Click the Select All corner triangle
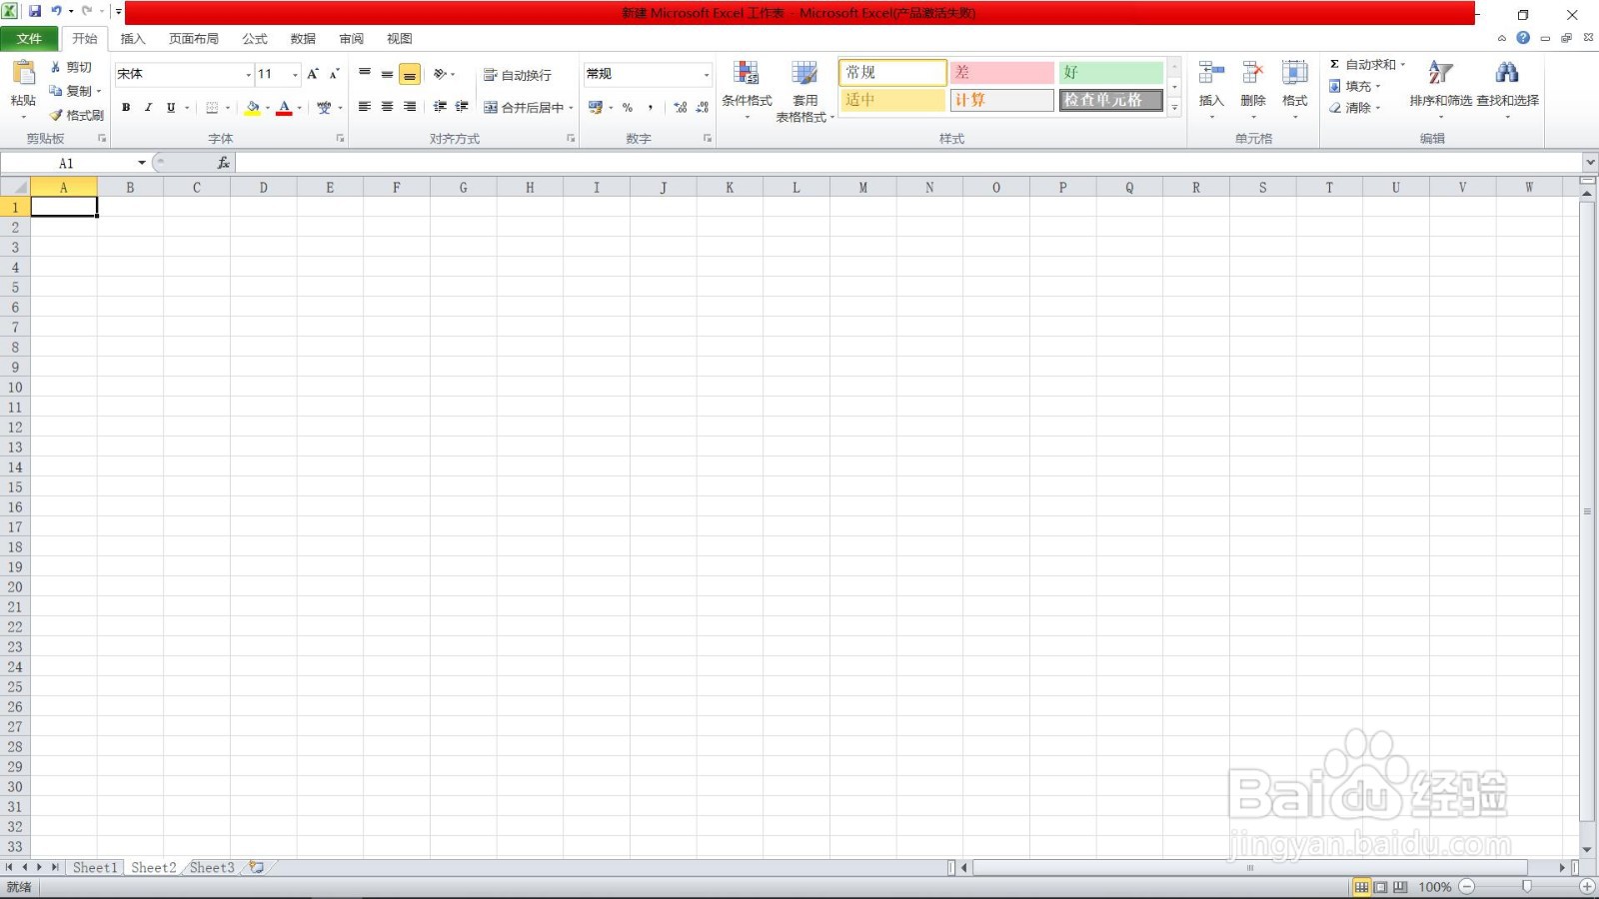 (15, 187)
